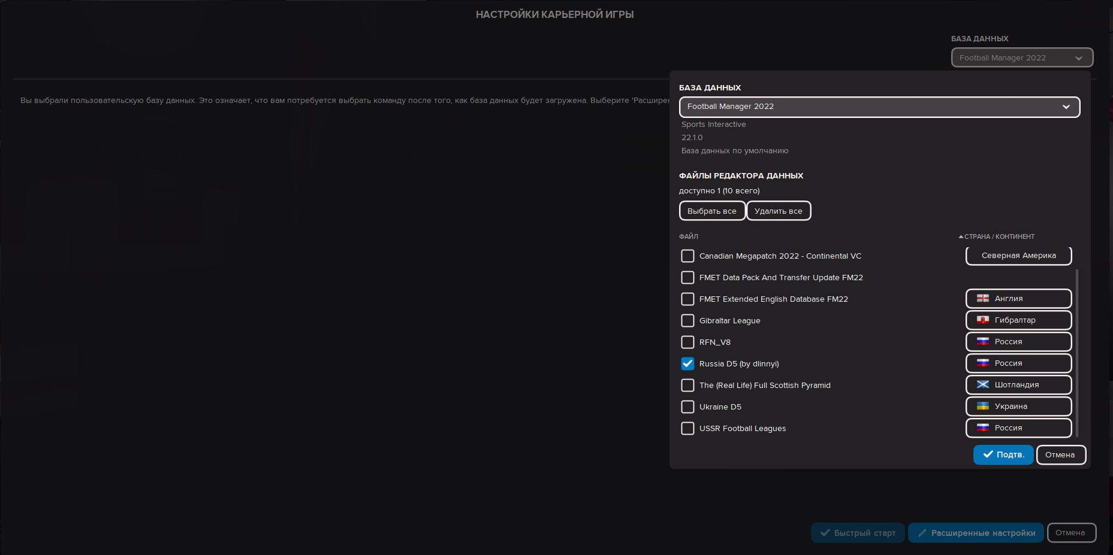
Task: Click the Ukraine flag next to Украина
Action: point(983,406)
